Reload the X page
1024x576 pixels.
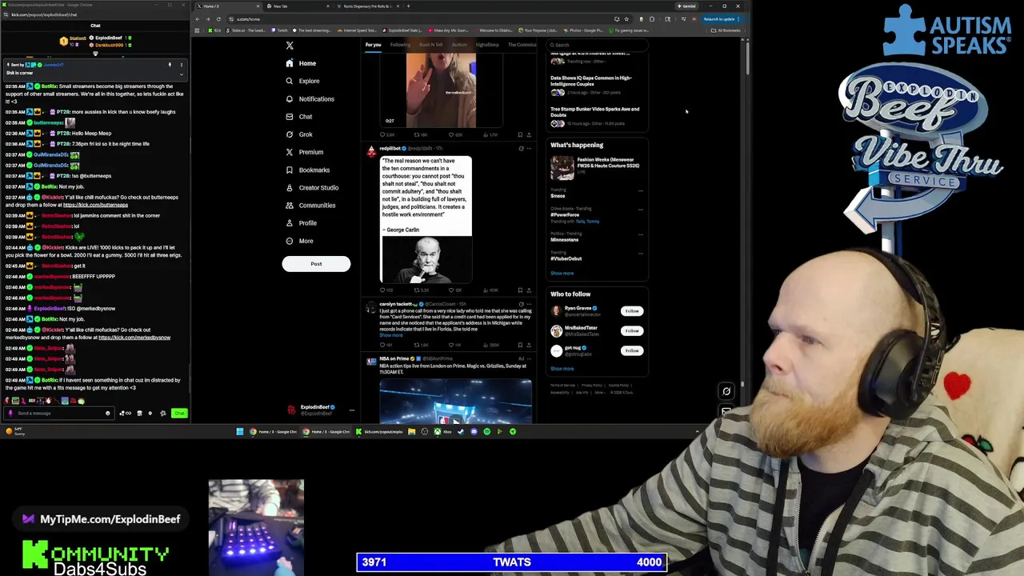(x=219, y=19)
